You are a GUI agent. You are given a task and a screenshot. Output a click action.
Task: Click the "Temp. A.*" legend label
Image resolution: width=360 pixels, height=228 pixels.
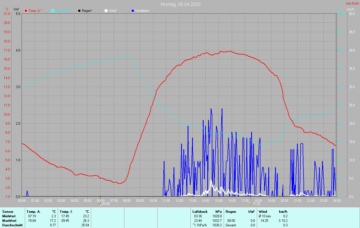point(35,11)
